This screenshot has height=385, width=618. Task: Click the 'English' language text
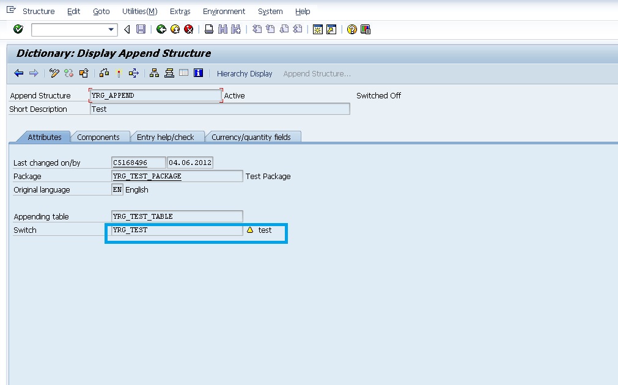137,189
